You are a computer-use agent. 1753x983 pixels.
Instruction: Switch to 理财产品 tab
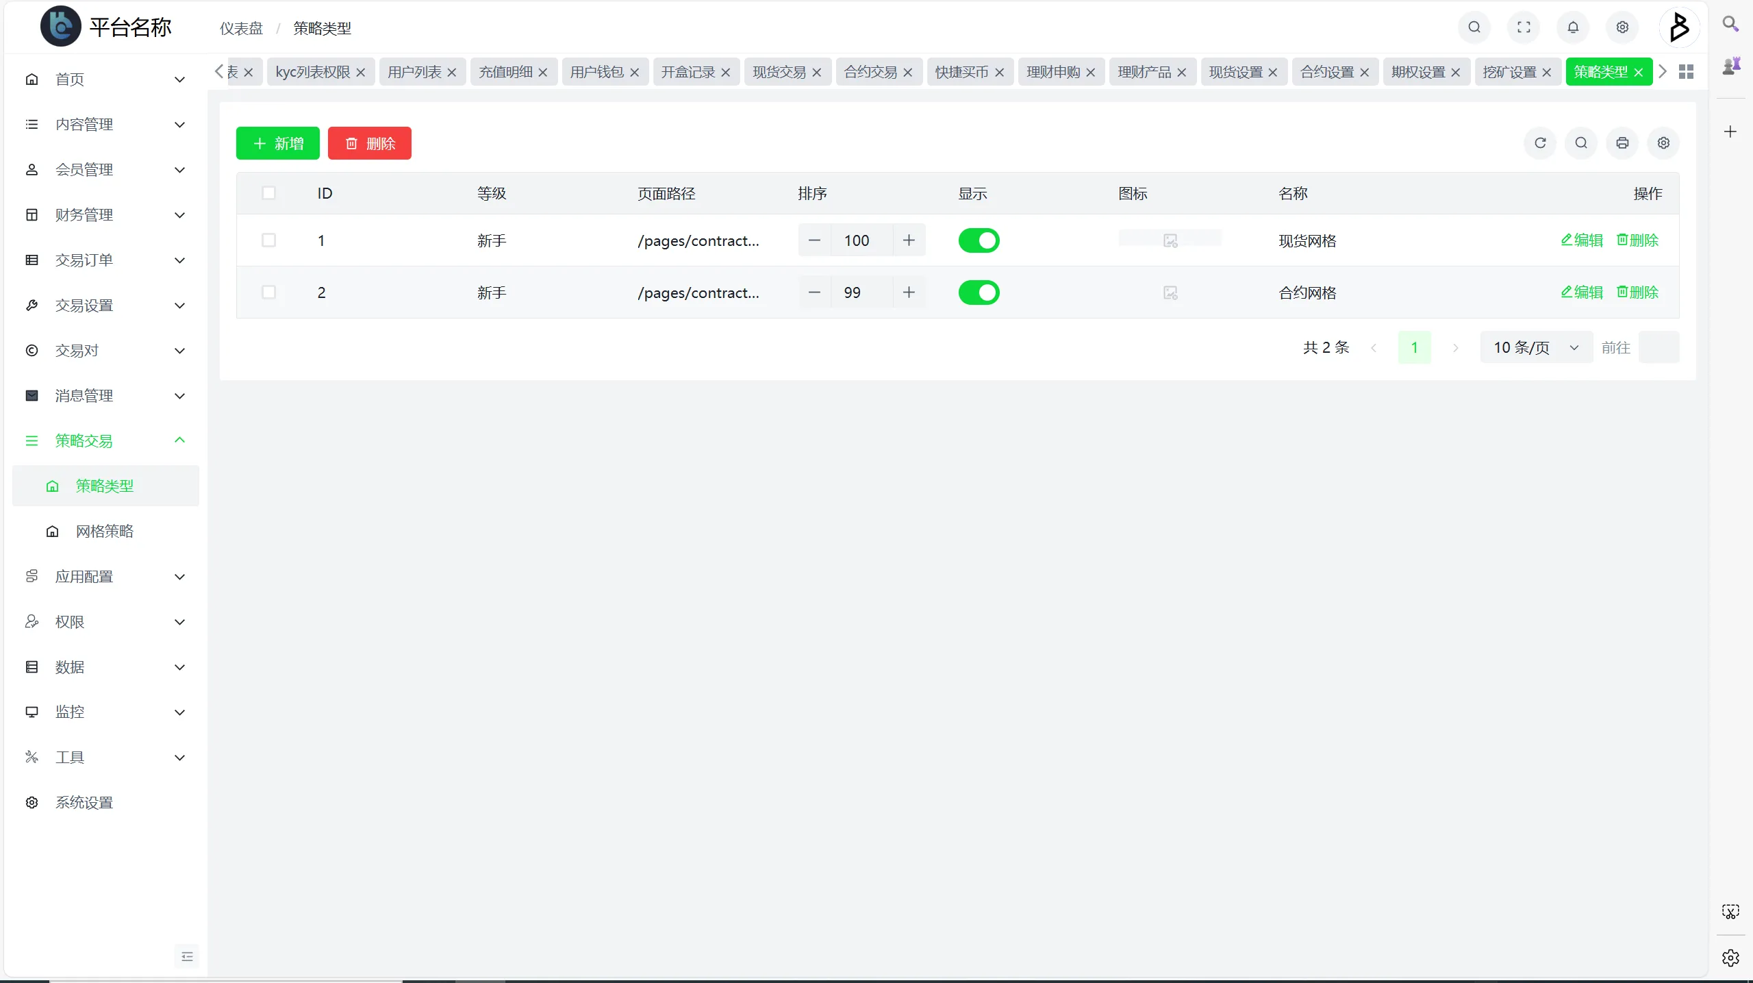pyautogui.click(x=1144, y=73)
